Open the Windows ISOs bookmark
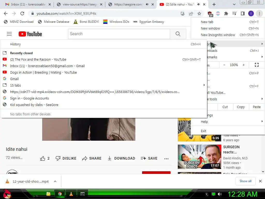Viewport: 265px width, 199px height. [116, 22]
